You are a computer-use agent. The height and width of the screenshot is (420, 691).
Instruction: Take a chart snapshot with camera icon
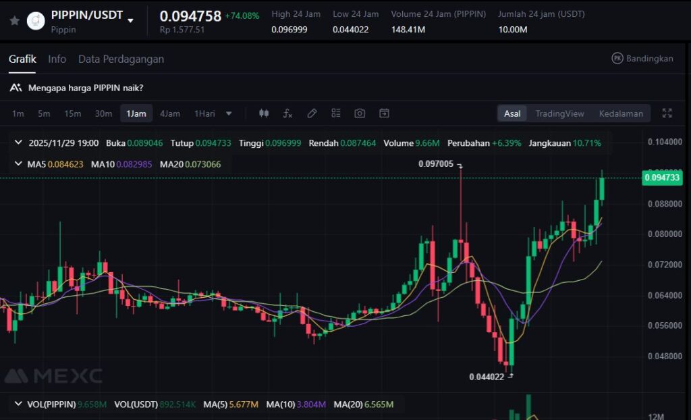(360, 113)
